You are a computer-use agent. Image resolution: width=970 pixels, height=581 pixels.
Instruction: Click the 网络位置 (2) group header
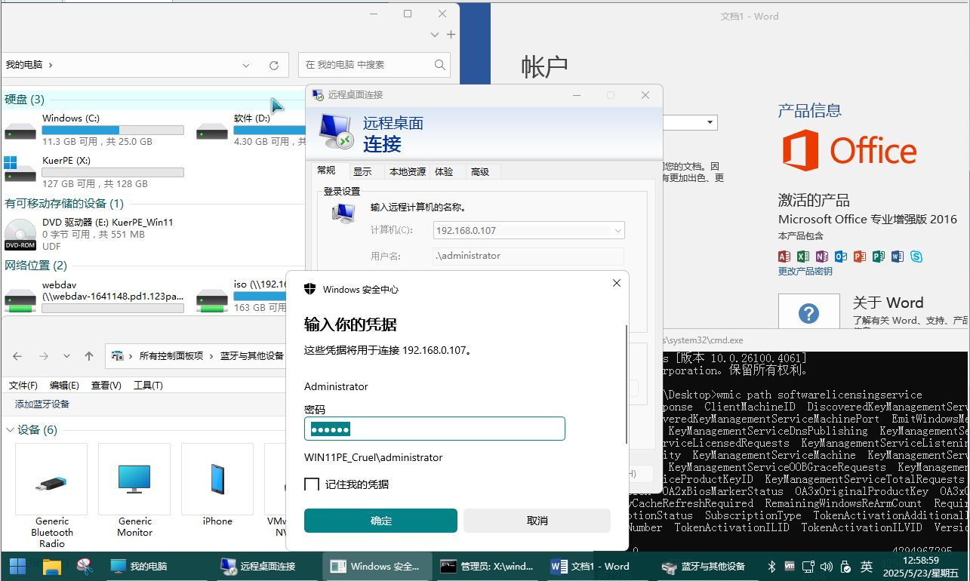[x=35, y=266]
